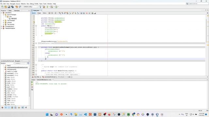Click the Navigator vertical scrollbar
The width and height of the screenshot is (209, 117).
coord(29,82)
